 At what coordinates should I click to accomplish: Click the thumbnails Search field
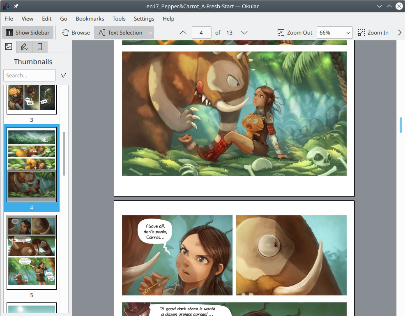coord(30,75)
